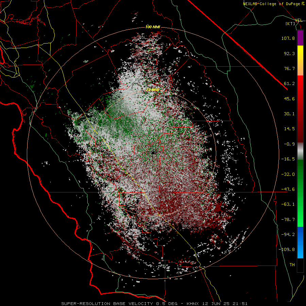Select the -109.8 velocity scale value
Image resolution: width=306 pixels, height=306 pixels.
point(287,250)
